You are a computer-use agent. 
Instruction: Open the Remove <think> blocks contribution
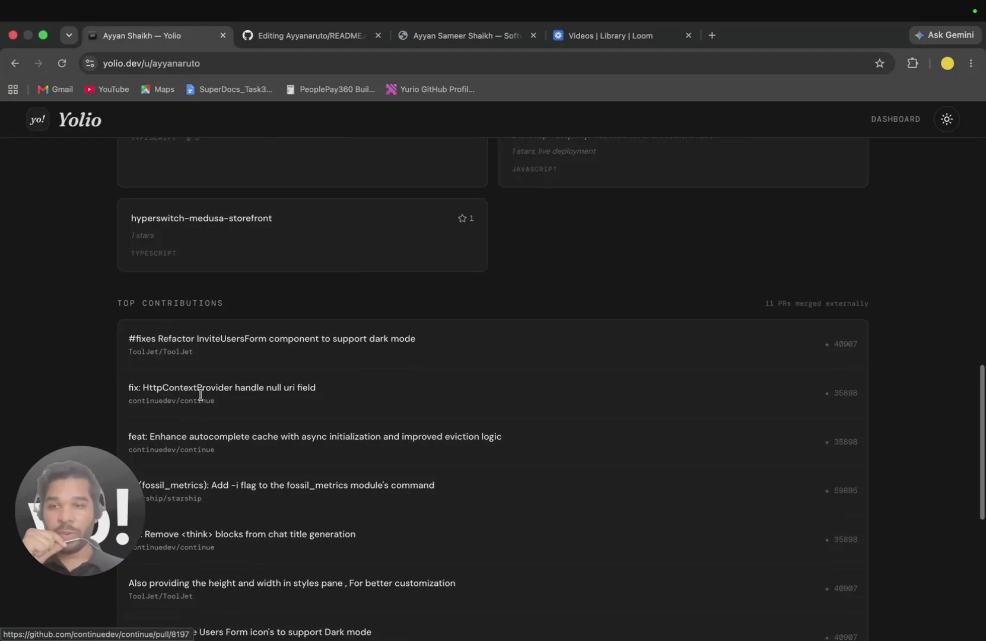(493, 540)
